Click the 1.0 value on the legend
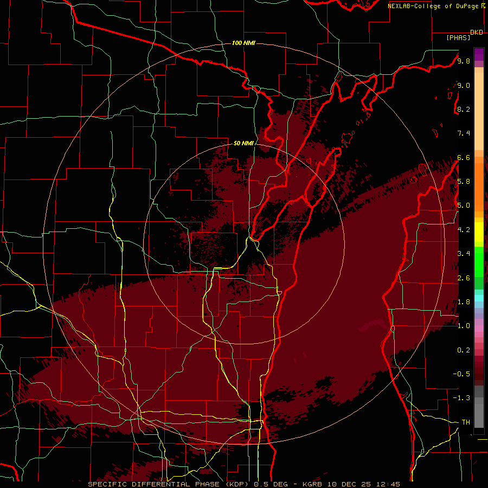This screenshot has height=488, width=488. [464, 326]
